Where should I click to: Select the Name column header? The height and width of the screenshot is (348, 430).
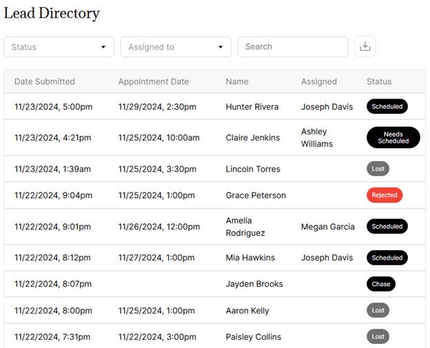click(237, 81)
